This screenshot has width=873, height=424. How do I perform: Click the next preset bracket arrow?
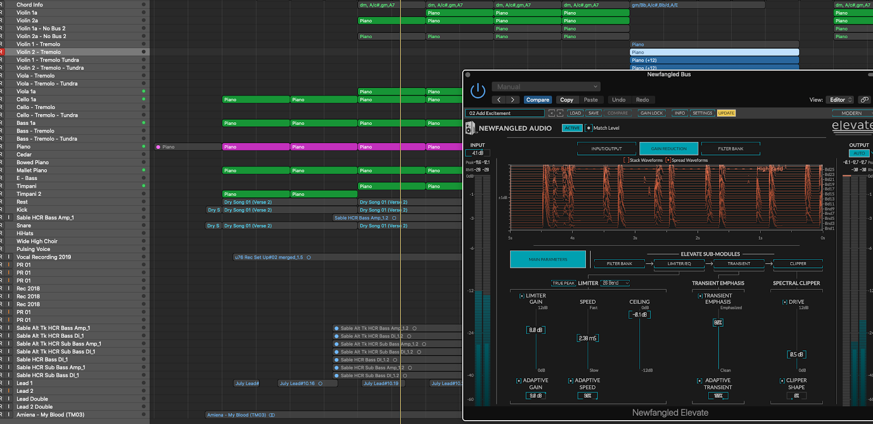point(560,114)
